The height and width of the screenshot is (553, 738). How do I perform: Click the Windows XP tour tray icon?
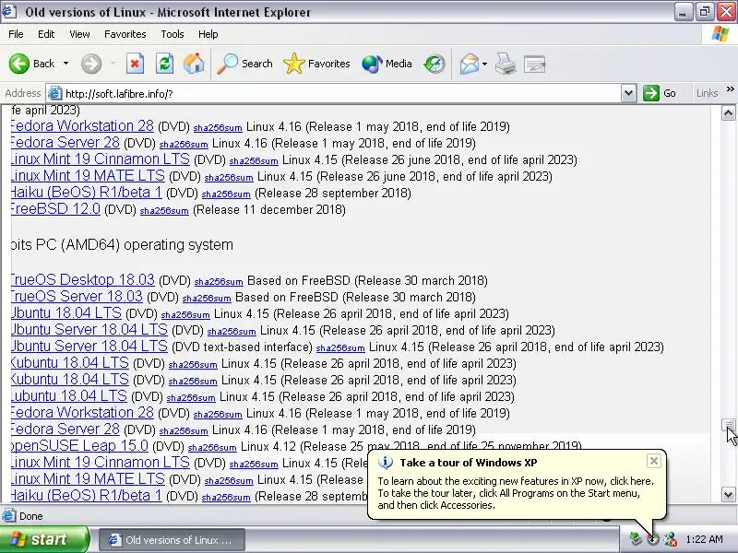pyautogui.click(x=653, y=539)
